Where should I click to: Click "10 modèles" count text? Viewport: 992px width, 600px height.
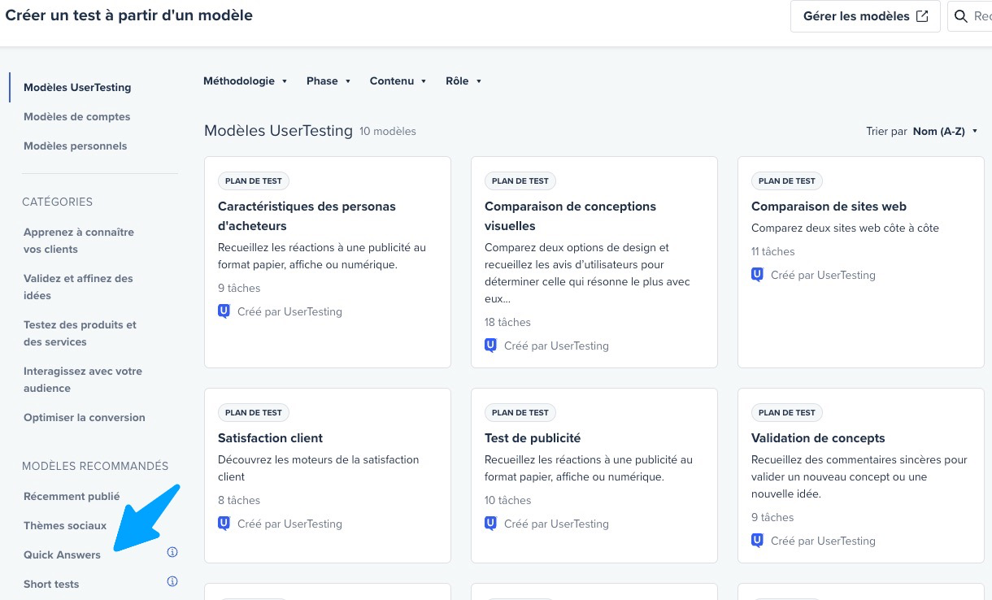(388, 132)
